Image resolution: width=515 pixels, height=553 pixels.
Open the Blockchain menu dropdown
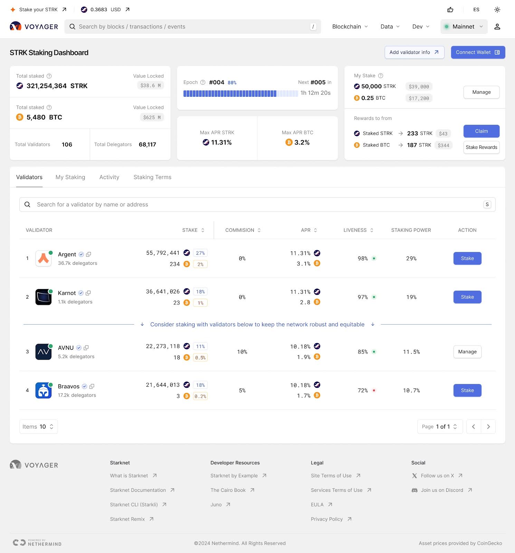coord(350,27)
